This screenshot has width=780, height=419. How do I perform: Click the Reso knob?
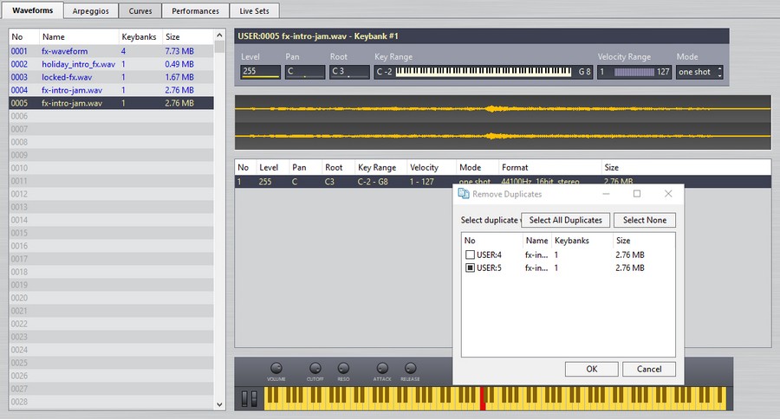click(343, 368)
